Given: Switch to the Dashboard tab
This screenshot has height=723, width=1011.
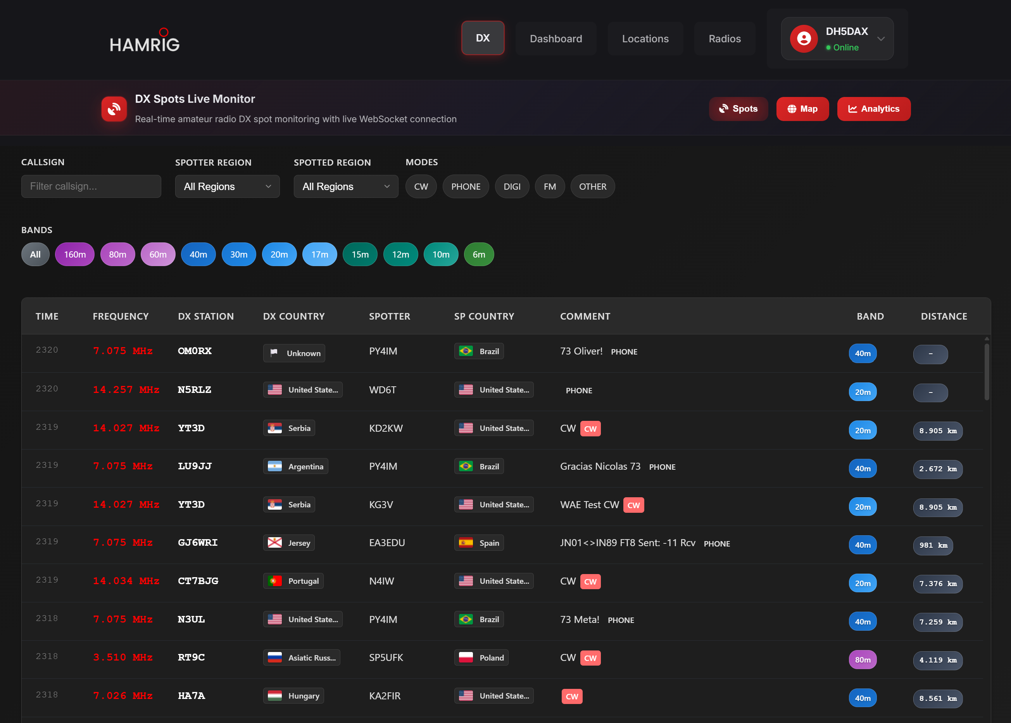Looking at the screenshot, I should click(556, 39).
